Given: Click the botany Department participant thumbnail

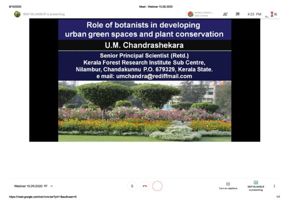Looking at the screenshot, I should point(191,14).
